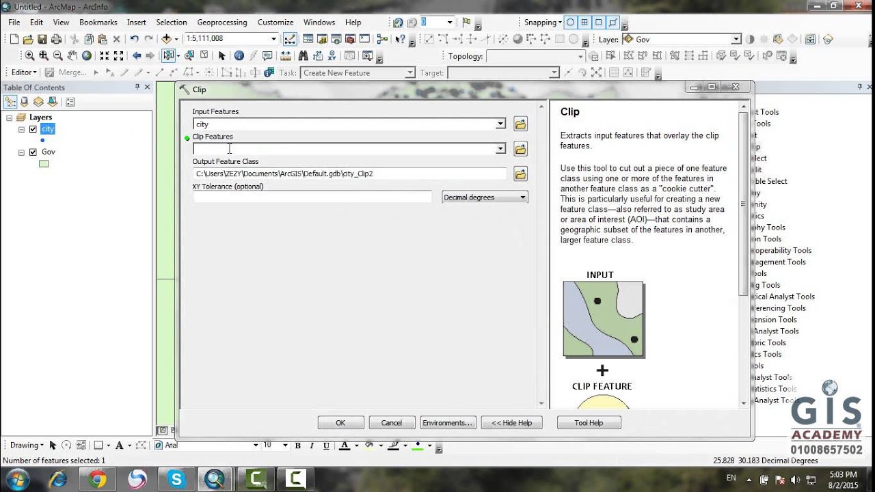Open the Snapping dropdown menu
The image size is (875, 492).
[x=543, y=22]
